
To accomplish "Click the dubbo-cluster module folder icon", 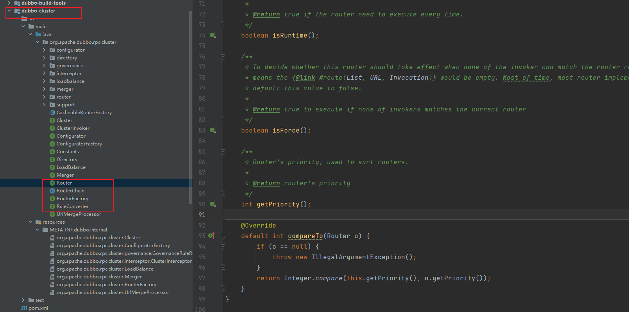I will (x=17, y=11).
